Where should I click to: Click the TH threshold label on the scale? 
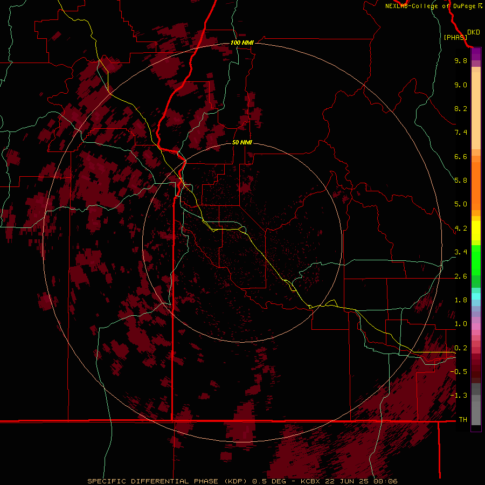tap(463, 419)
